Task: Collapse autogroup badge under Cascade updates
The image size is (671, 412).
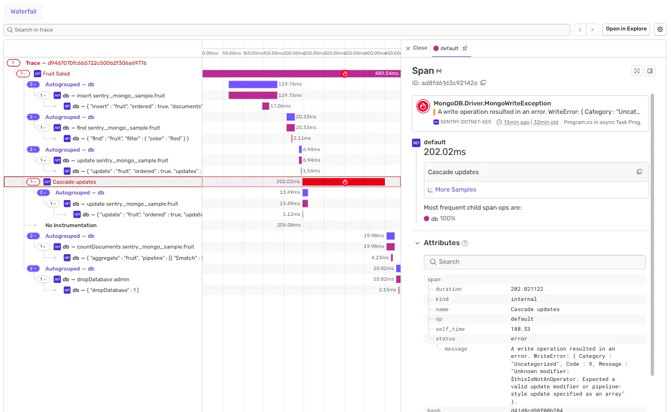Action: click(x=43, y=193)
